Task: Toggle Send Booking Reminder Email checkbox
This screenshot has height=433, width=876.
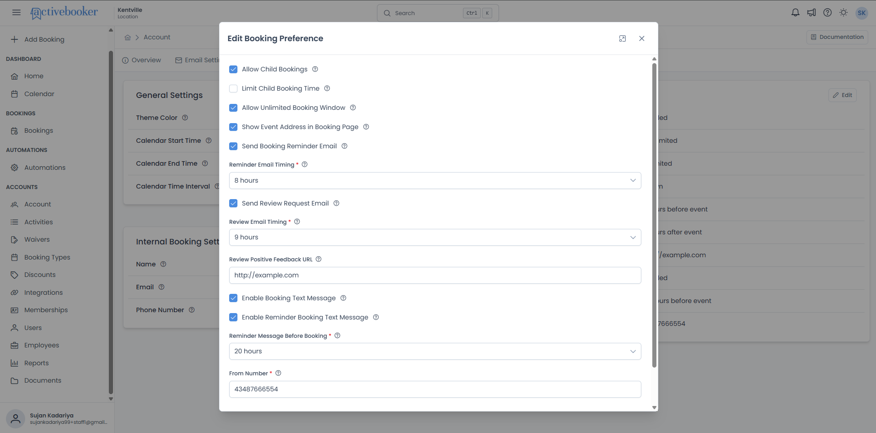Action: pos(233,146)
